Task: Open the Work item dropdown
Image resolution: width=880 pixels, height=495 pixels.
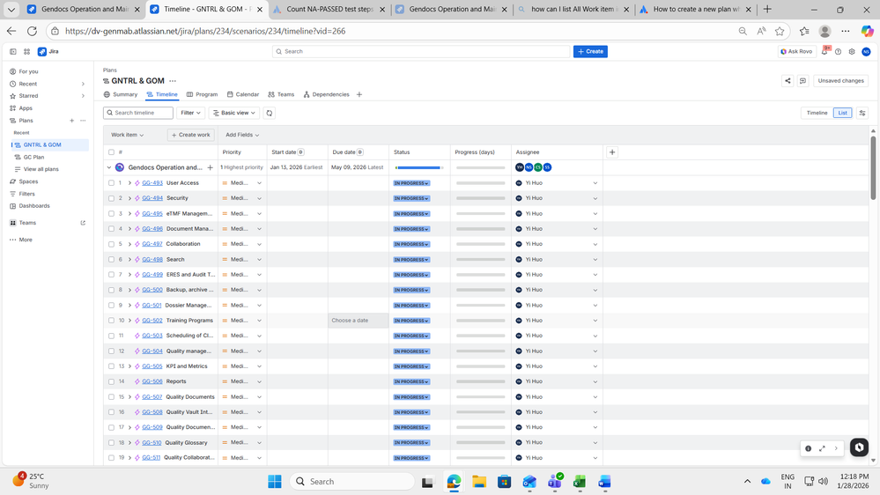Action: pos(128,135)
